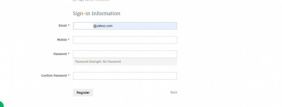Click the Sign-in Information heading
The width and height of the screenshot is (282, 107).
[97, 14]
